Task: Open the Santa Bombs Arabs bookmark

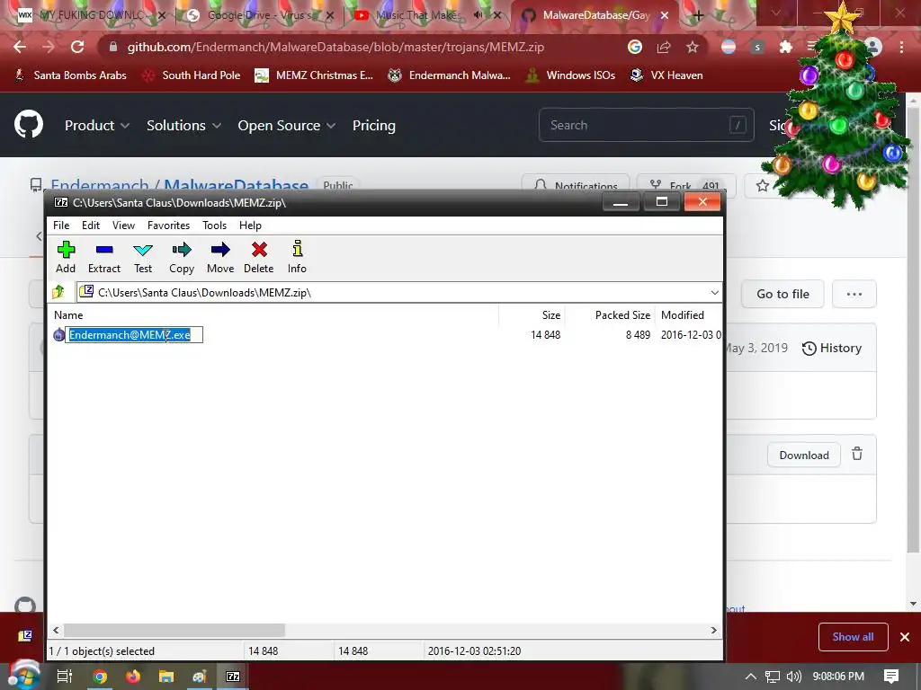Action: click(70, 75)
